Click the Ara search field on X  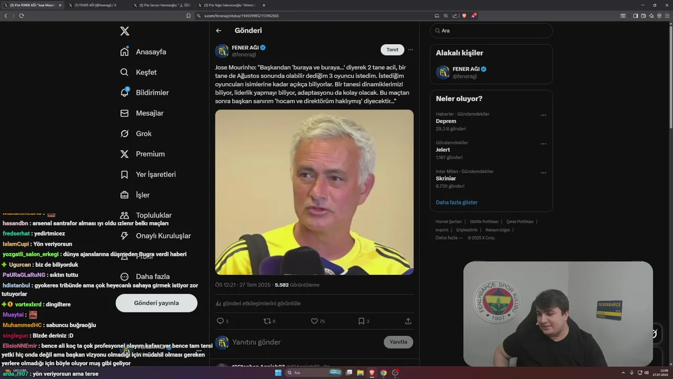[x=491, y=31]
